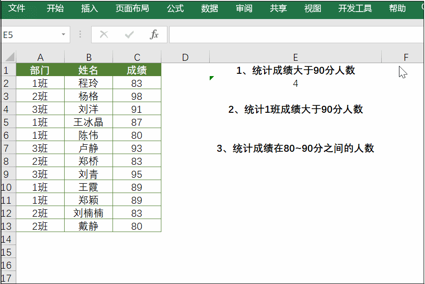This screenshot has width=425, height=284.
Task: Select column E header
Action: click(295, 57)
